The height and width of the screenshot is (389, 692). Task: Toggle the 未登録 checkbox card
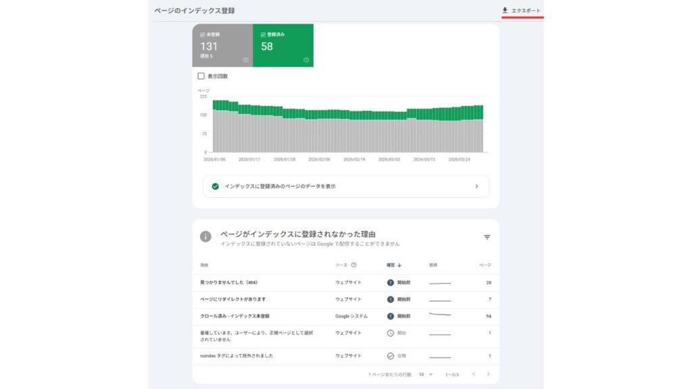pos(203,34)
